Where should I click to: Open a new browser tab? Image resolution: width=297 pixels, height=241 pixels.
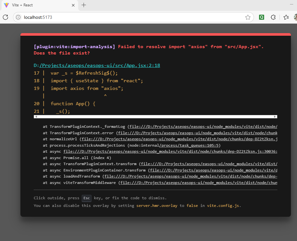point(84,5)
